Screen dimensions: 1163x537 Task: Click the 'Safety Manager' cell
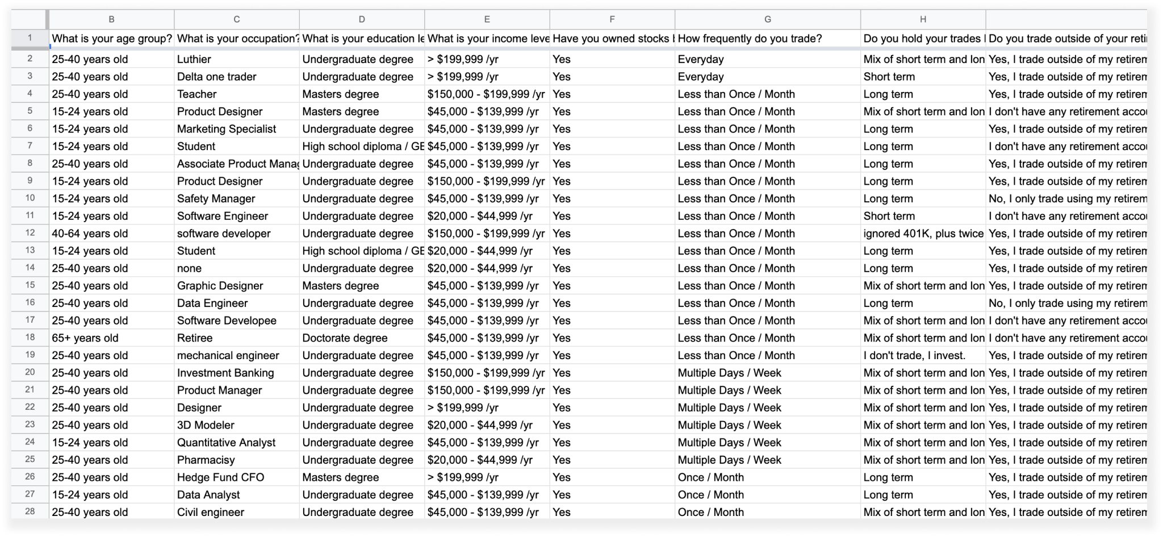[237, 199]
